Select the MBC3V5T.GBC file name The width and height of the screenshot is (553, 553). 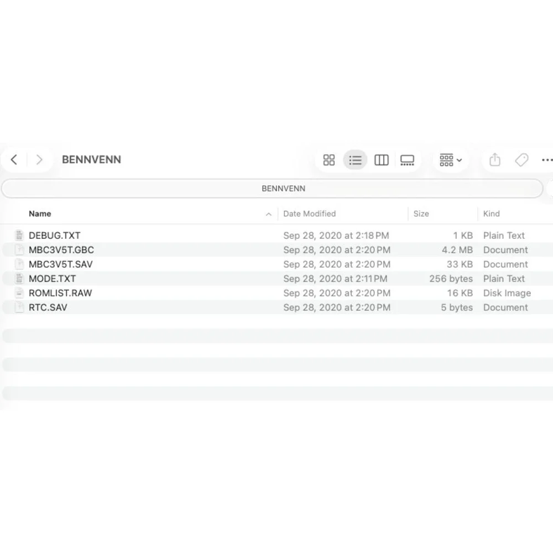pyautogui.click(x=61, y=250)
